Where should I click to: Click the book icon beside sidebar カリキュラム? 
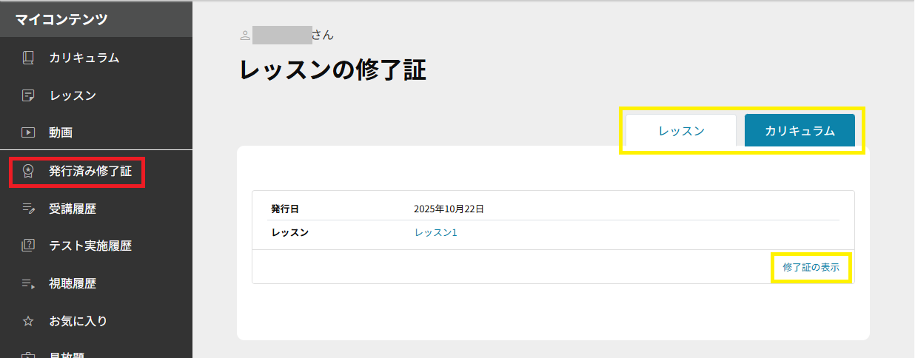(x=28, y=58)
